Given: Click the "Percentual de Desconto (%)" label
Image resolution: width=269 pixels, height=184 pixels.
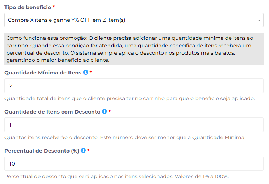Looking at the screenshot, I should [42, 151].
